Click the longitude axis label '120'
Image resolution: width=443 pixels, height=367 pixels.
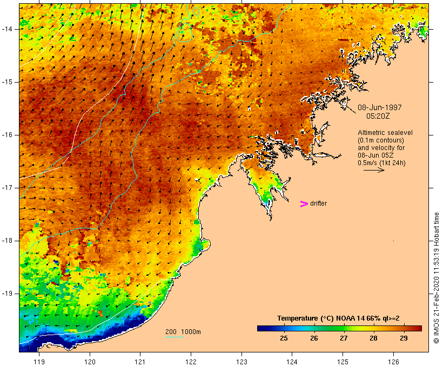pos(90,362)
